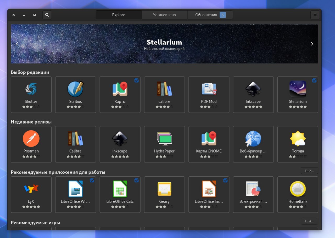
Task: Click the HomeBank app name label
Action: point(298,201)
